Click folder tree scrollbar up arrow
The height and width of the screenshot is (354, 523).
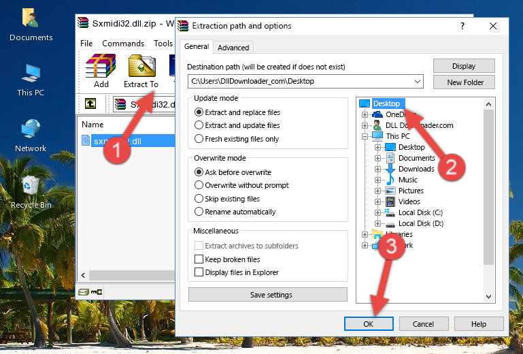click(488, 104)
